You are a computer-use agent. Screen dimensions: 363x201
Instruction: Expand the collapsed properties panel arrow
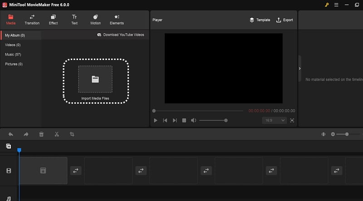tap(299, 68)
